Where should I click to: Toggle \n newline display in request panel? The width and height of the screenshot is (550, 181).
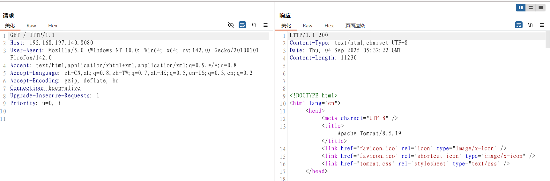point(254,25)
